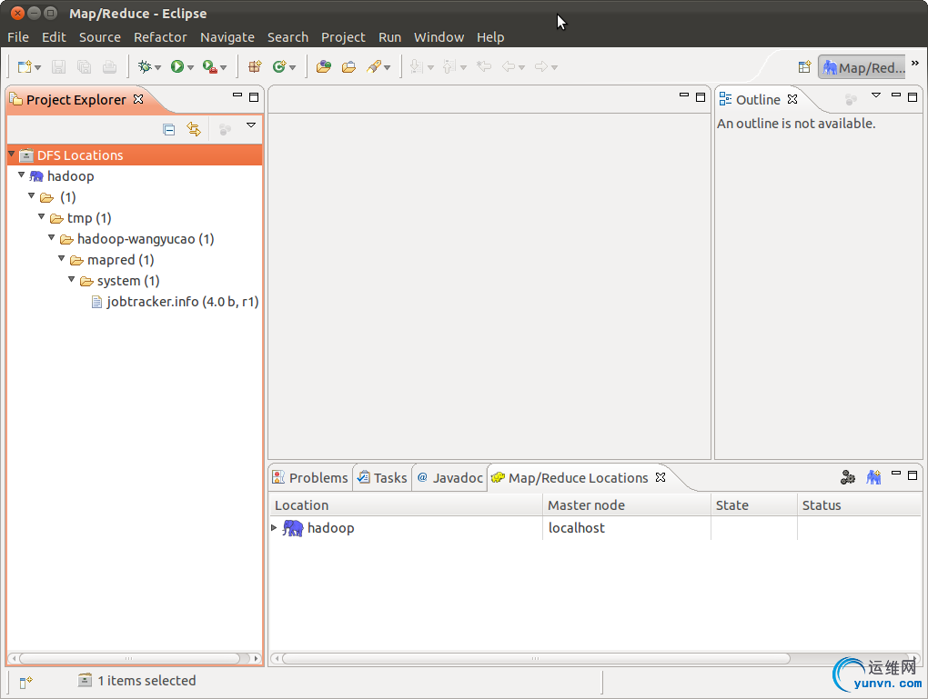The image size is (928, 699).
Task: Collapse the tmp (1) folder
Action: tap(42, 217)
